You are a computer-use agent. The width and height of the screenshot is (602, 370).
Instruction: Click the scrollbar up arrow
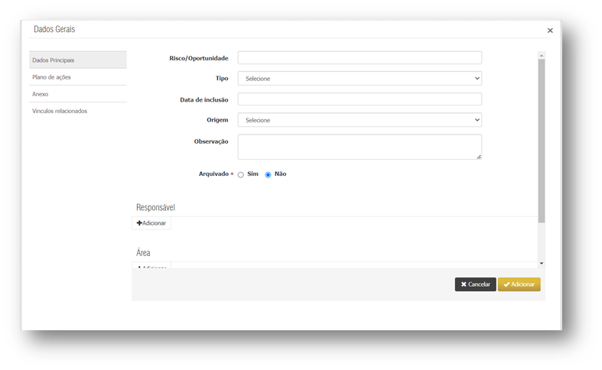[542, 56]
